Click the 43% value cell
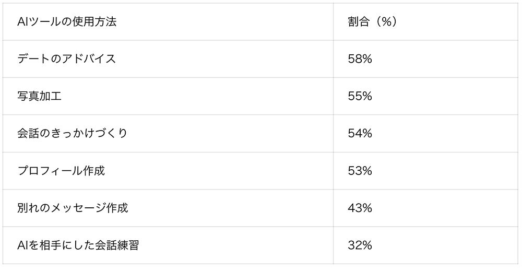The image size is (522, 270). pos(360,208)
